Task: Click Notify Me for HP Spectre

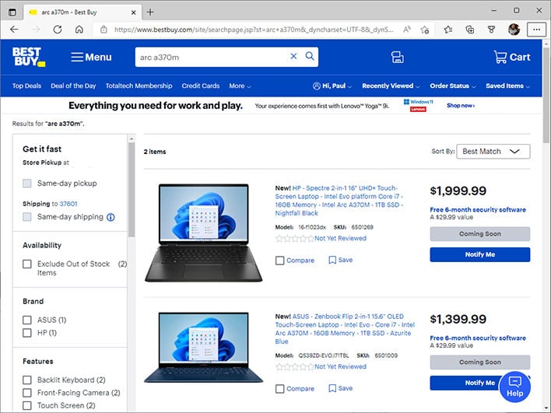Action: coord(479,254)
